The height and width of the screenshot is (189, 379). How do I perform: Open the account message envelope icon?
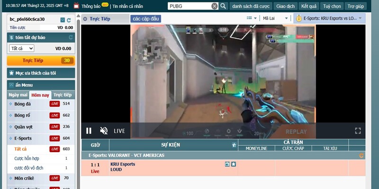[63, 20]
